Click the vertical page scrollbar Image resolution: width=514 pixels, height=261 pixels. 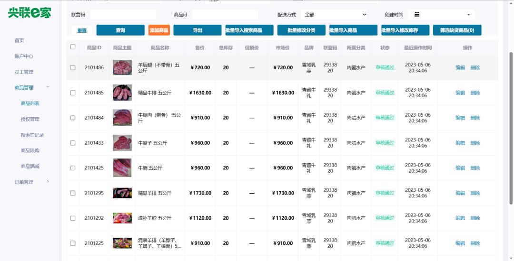point(511,128)
